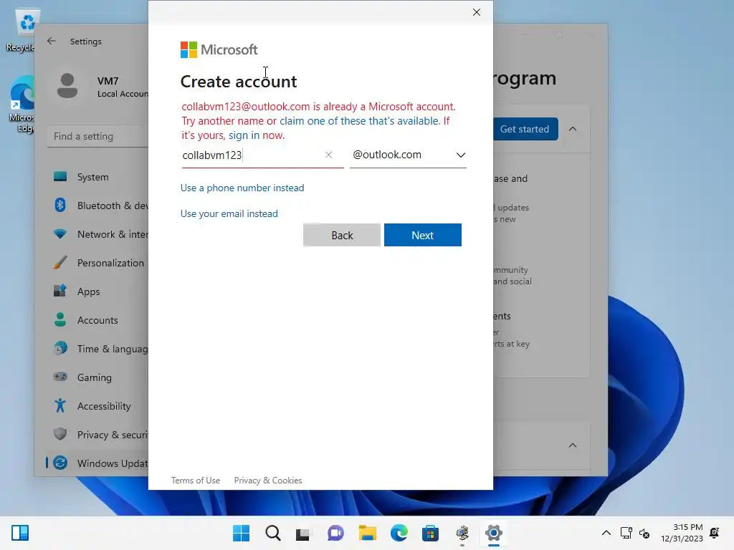Open Microsoft Edge desktop shortcut
The height and width of the screenshot is (550, 734).
pyautogui.click(x=22, y=104)
